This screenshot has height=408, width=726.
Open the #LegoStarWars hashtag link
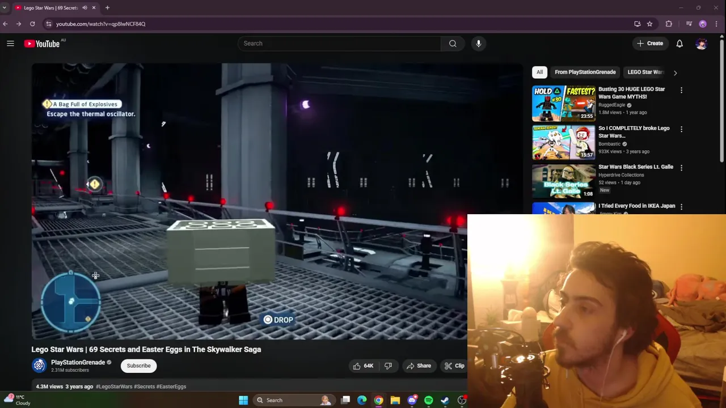click(x=114, y=386)
